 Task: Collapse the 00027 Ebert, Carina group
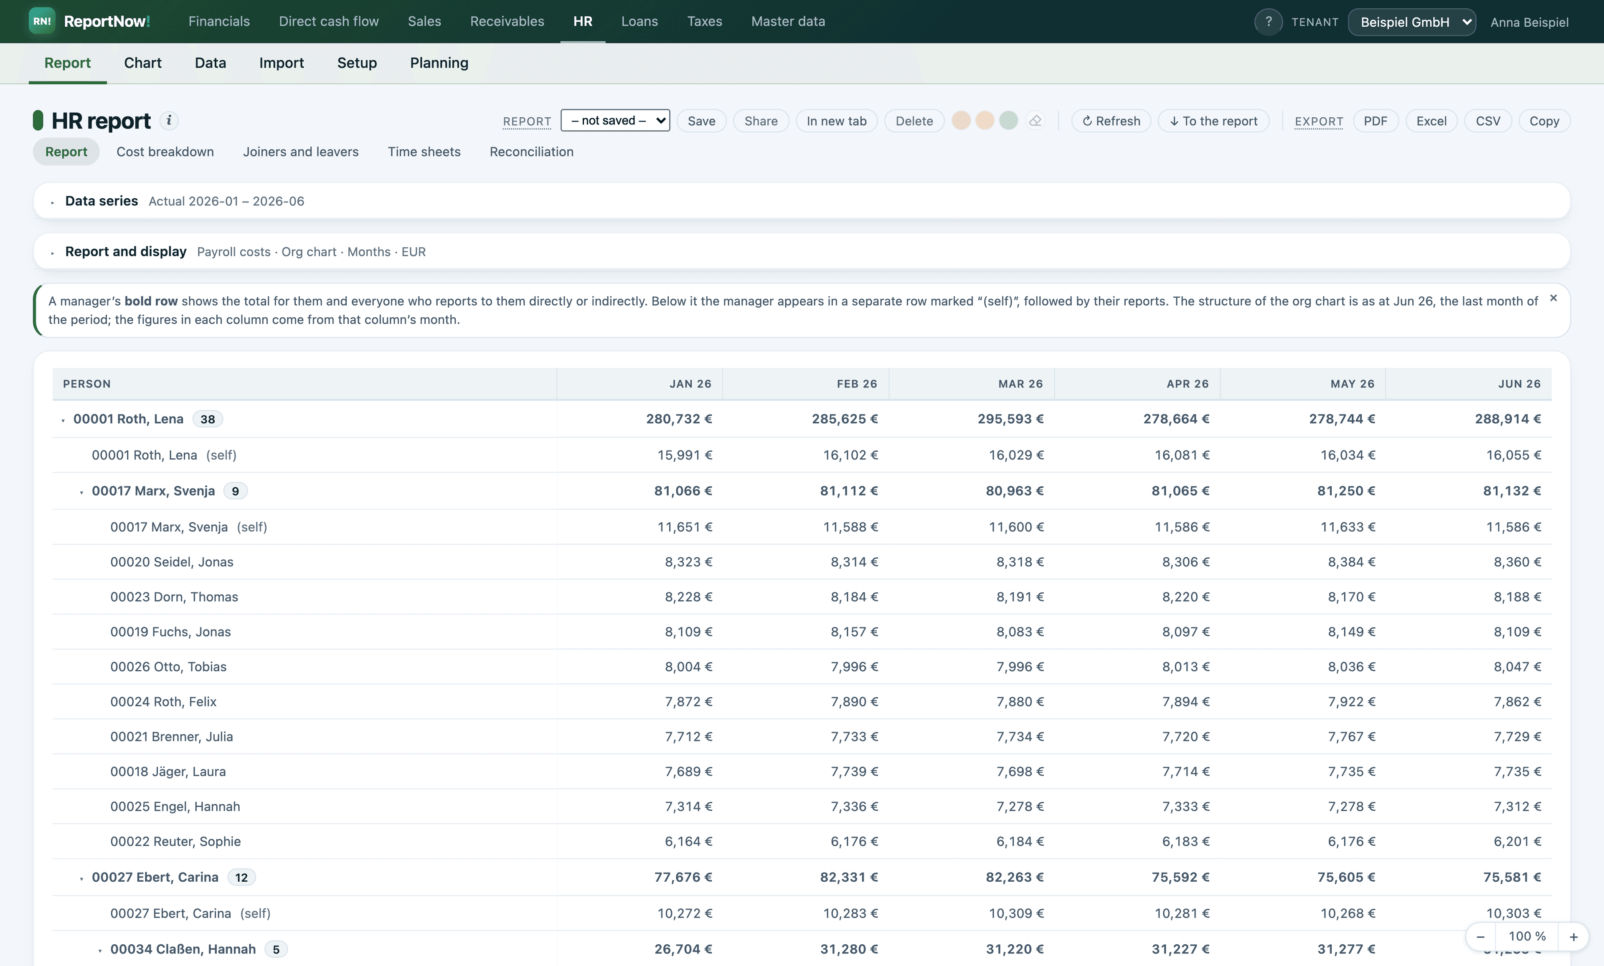point(81,879)
